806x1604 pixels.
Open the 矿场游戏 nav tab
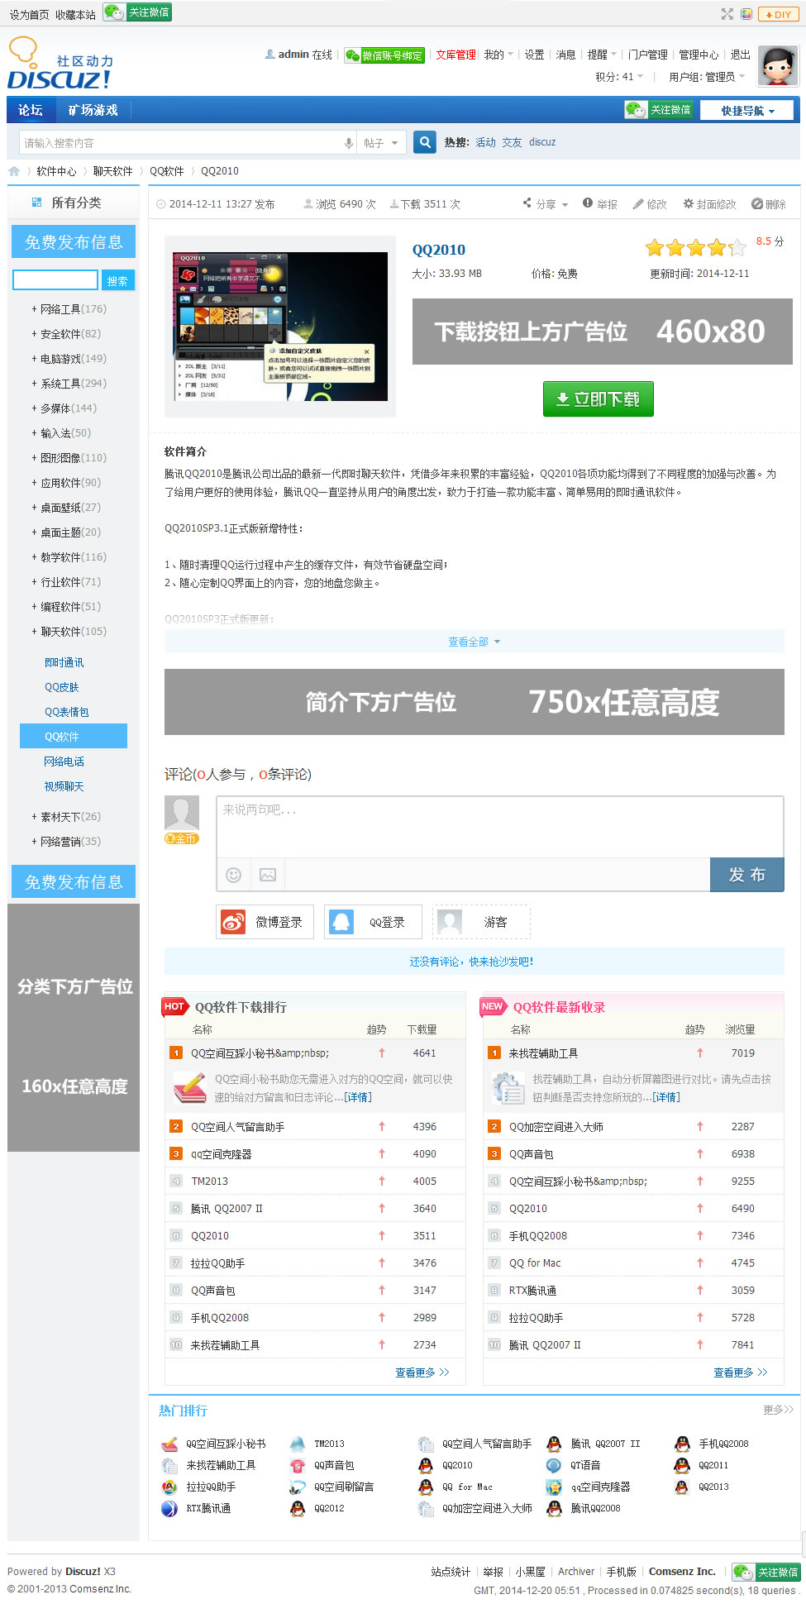[93, 110]
